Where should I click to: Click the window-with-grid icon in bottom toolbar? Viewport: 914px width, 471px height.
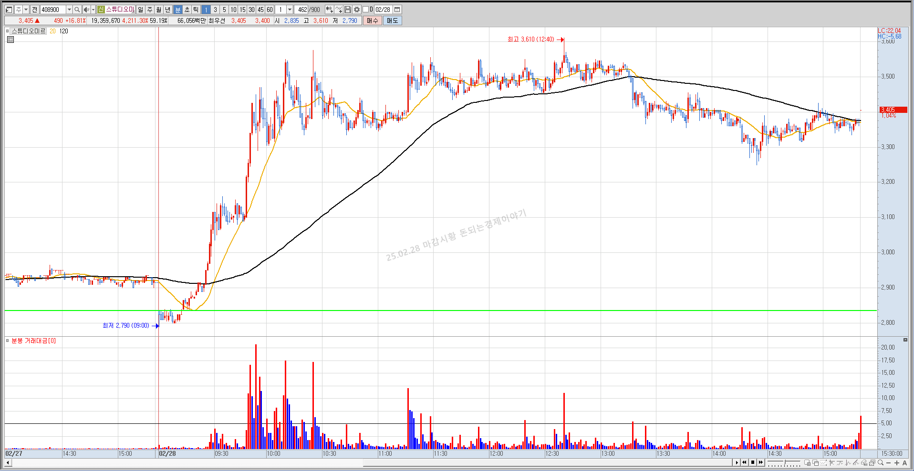pos(807,462)
